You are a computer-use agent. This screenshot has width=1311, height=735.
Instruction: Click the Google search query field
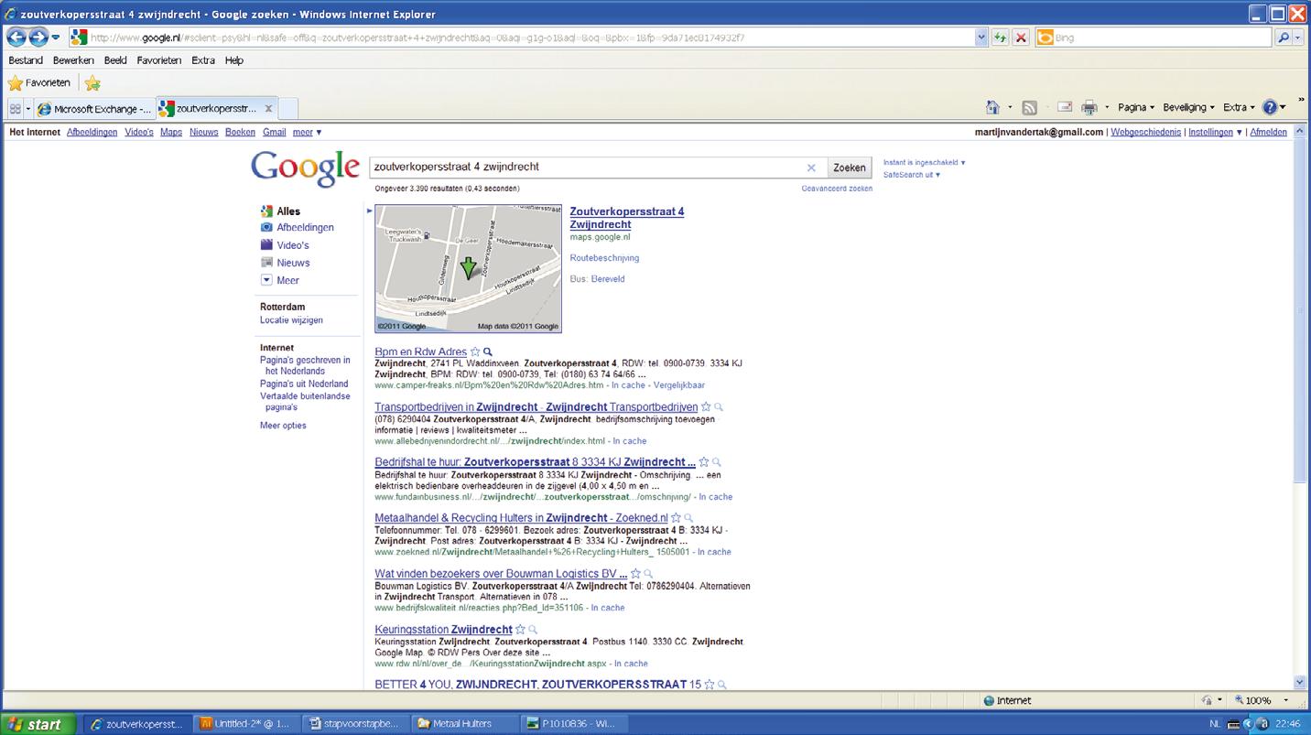584,168
